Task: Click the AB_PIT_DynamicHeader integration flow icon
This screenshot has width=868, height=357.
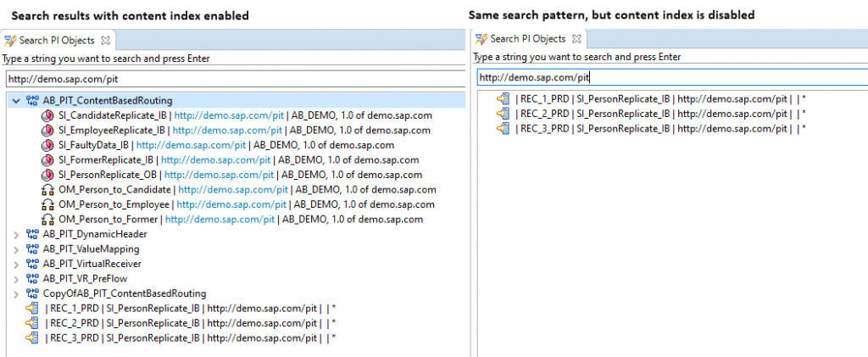Action: [33, 234]
